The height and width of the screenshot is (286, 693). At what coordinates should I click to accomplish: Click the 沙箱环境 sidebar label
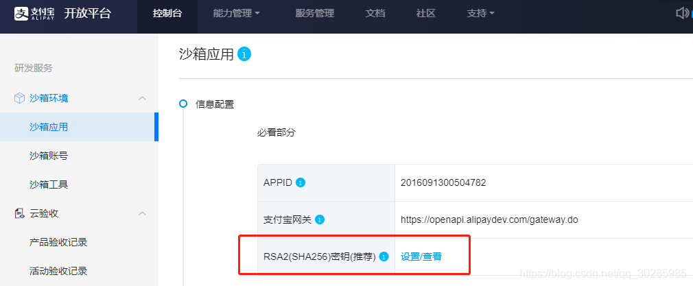pos(49,98)
